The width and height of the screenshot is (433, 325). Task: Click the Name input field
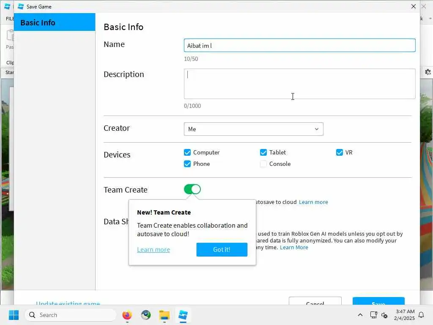(299, 45)
